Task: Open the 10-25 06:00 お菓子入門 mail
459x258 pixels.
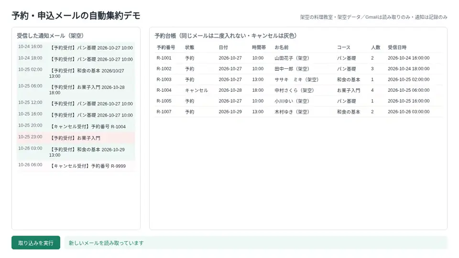Action: click(76, 89)
